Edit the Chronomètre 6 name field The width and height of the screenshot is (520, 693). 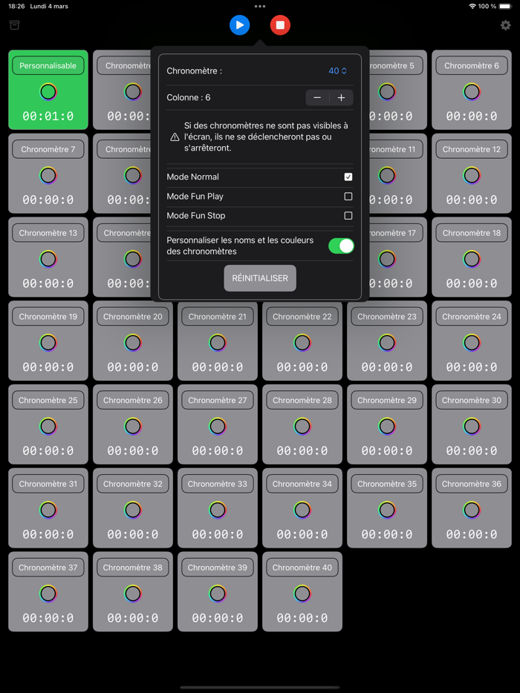pos(472,65)
